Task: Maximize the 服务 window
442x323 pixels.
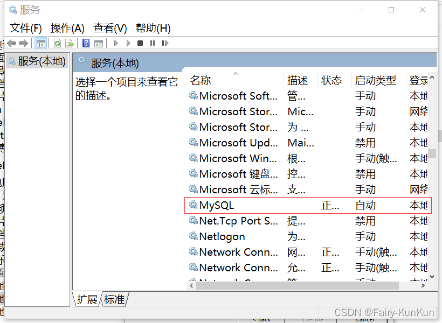Action: click(391, 10)
